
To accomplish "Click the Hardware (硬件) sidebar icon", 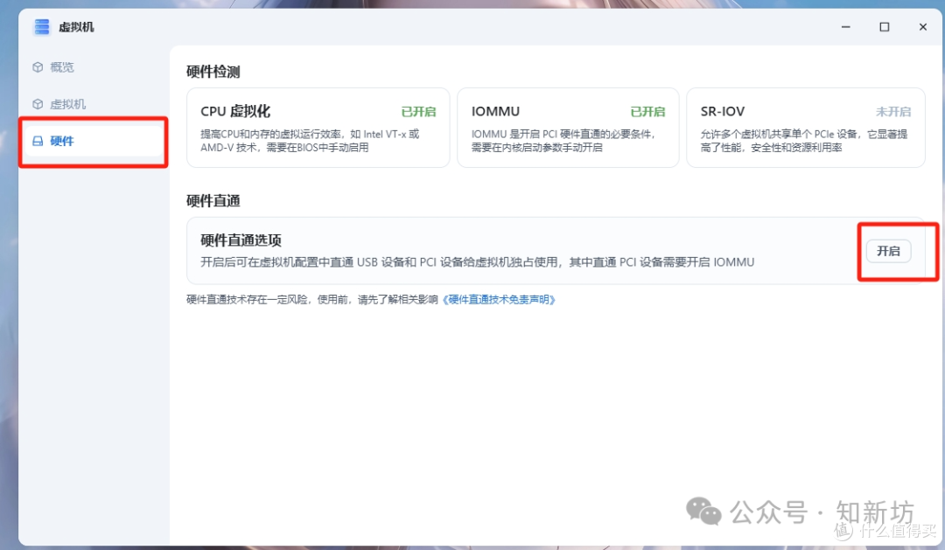I will pyautogui.click(x=37, y=140).
